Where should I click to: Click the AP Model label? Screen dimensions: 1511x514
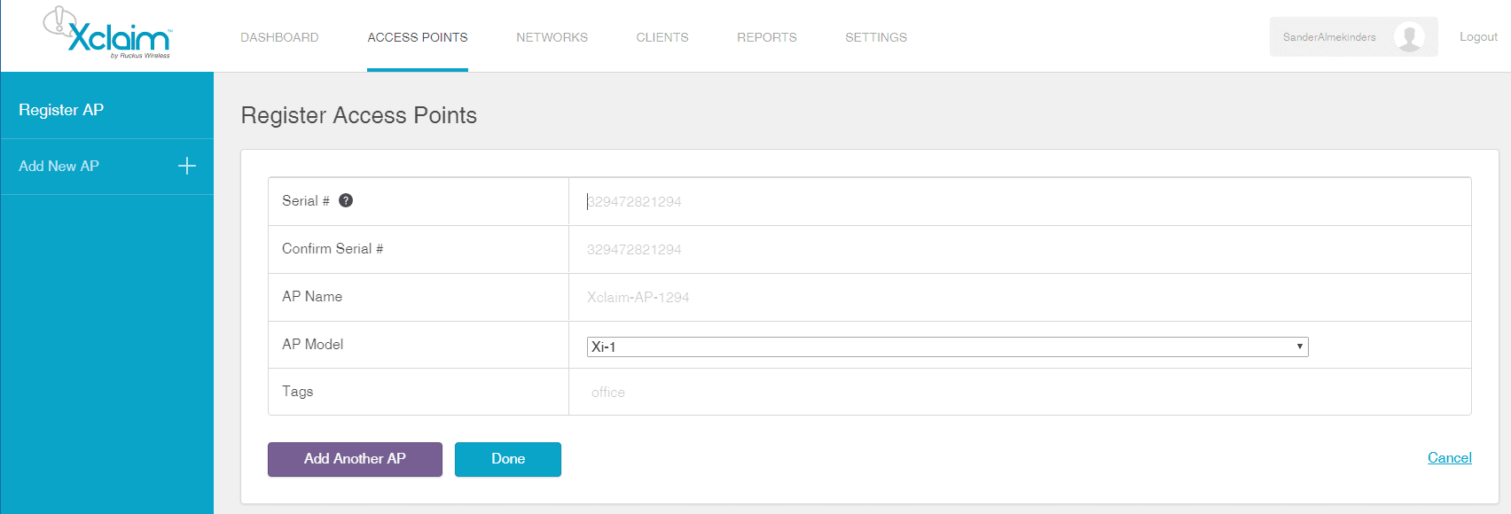(x=312, y=344)
